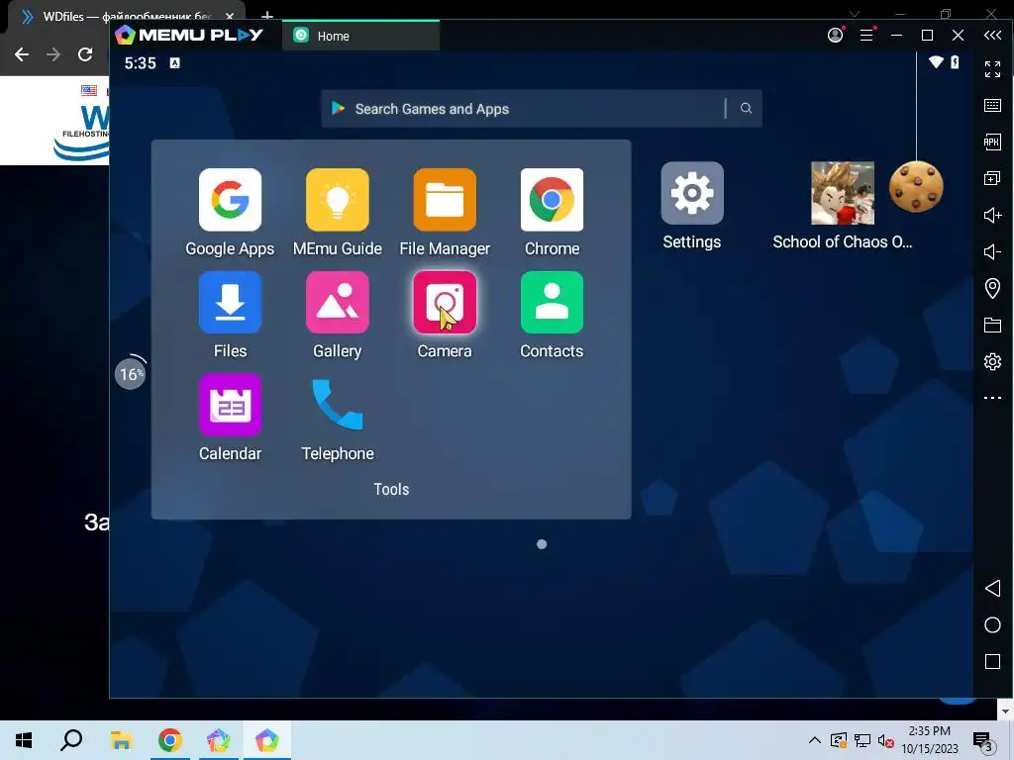Viewport: 1014px width, 760px height.
Task: Click the 16% floating memory indicator
Action: tap(130, 373)
